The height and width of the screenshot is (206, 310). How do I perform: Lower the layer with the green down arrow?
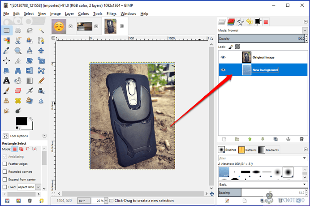(x=263, y=139)
